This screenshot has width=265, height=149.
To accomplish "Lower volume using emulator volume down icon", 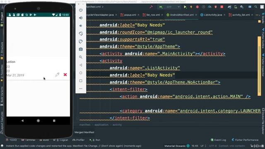I will pos(81,26).
